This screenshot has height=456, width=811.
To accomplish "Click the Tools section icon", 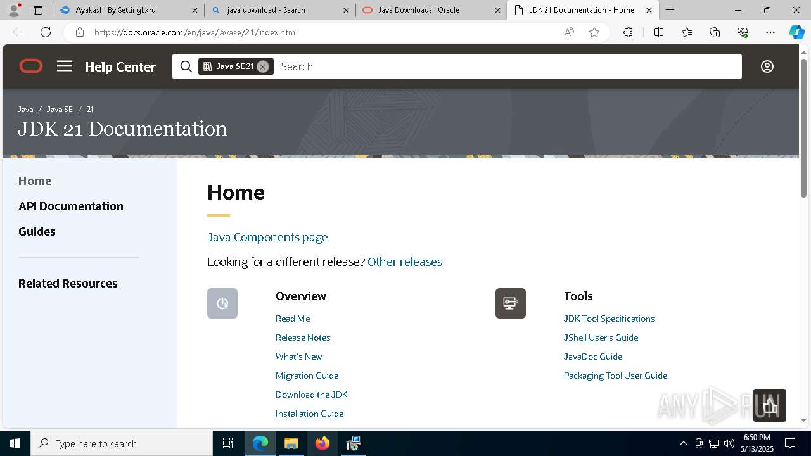I will [511, 303].
